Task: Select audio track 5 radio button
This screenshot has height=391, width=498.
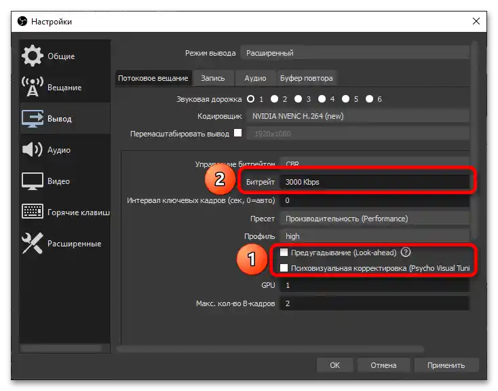Action: pos(345,99)
